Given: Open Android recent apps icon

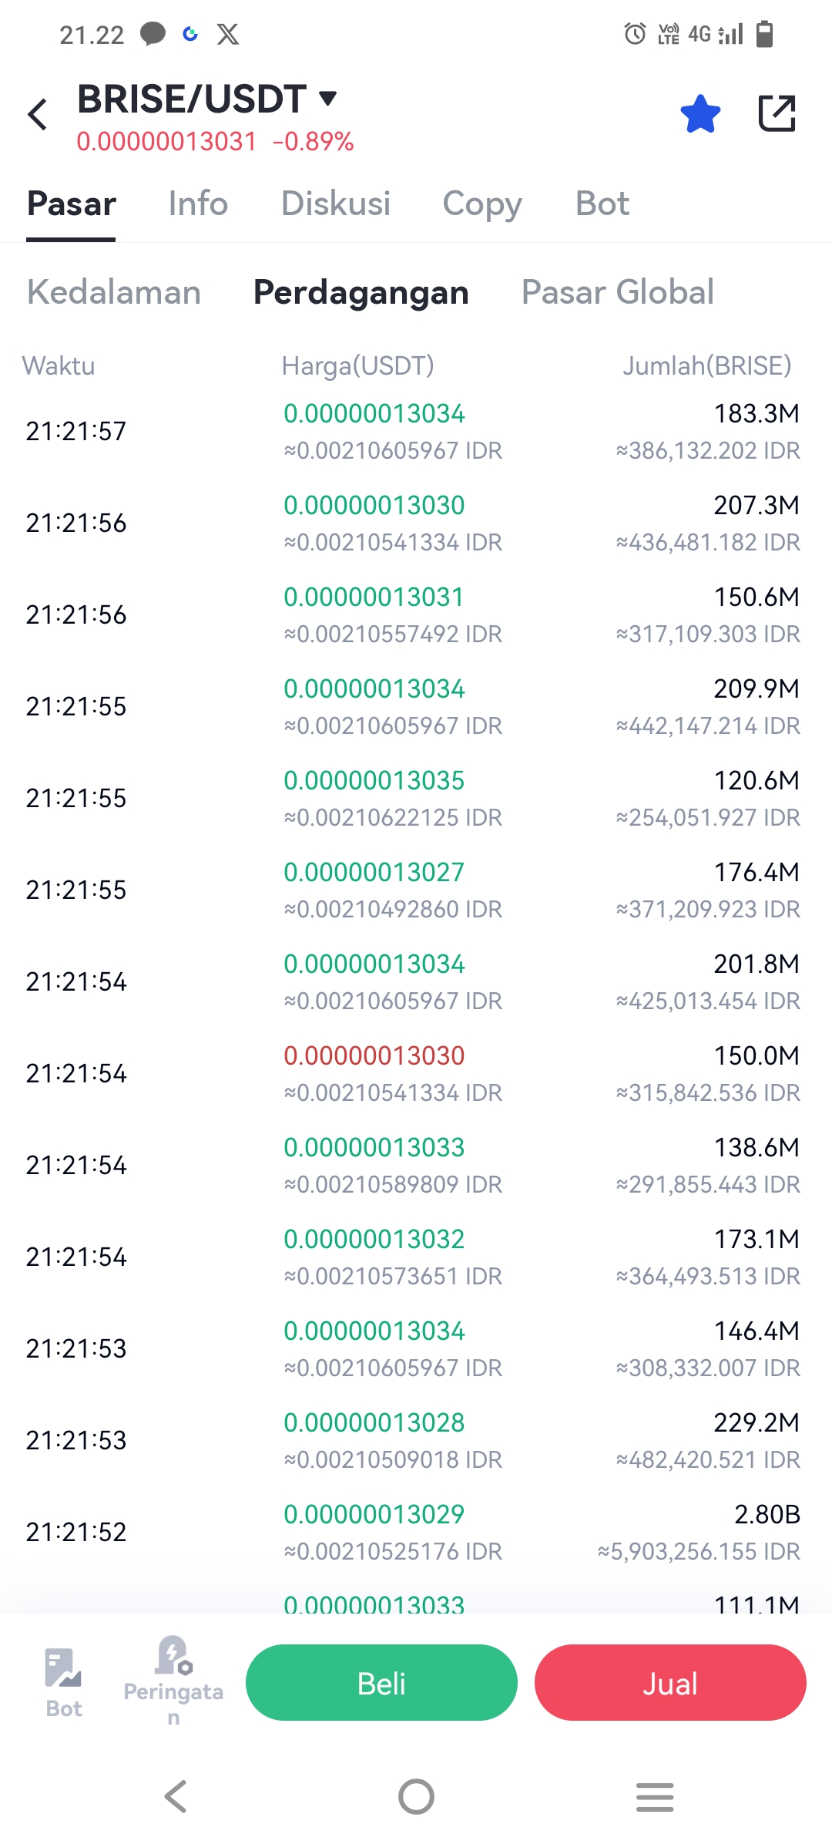Looking at the screenshot, I should pos(655,1796).
